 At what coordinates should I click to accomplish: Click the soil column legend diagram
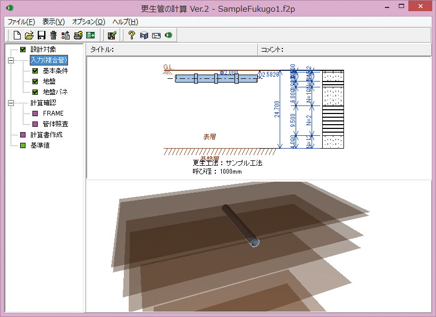333,109
